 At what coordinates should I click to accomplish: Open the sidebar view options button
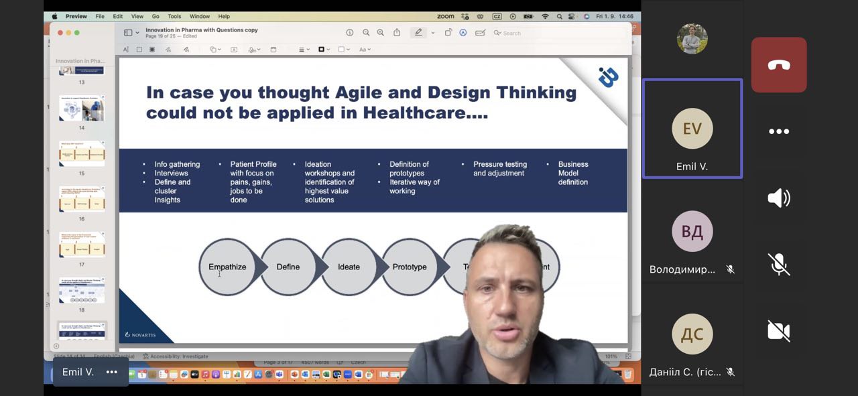tap(128, 33)
